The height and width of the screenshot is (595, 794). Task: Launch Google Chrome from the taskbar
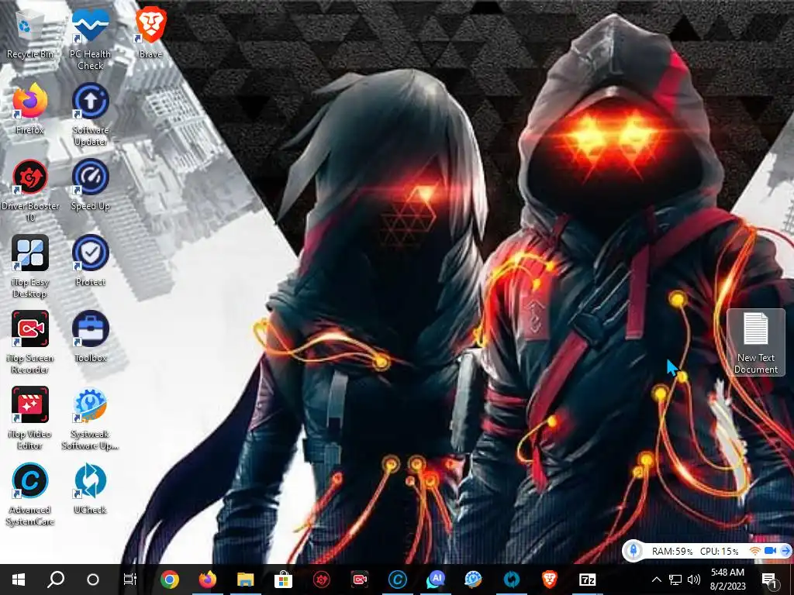(x=170, y=580)
